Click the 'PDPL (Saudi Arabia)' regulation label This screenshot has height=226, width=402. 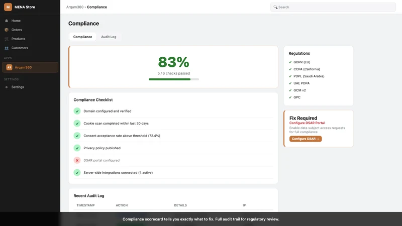click(x=309, y=76)
